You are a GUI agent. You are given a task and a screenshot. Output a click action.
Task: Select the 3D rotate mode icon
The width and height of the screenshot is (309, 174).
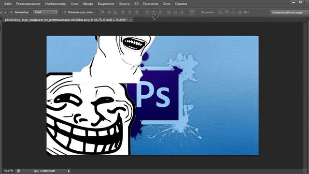pos(221,12)
